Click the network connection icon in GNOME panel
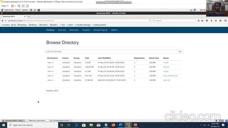 coord(195,10)
